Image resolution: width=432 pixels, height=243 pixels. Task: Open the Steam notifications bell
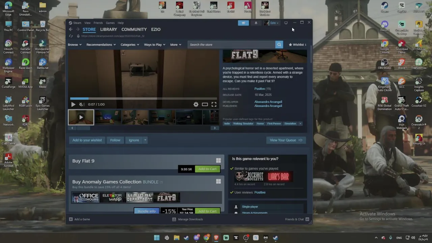click(256, 23)
